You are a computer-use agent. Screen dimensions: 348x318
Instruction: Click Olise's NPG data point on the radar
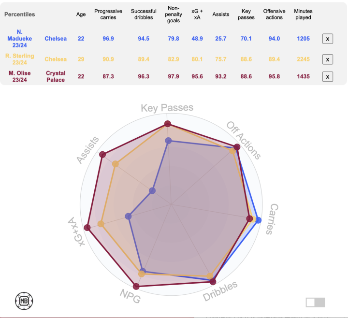tap(136, 286)
